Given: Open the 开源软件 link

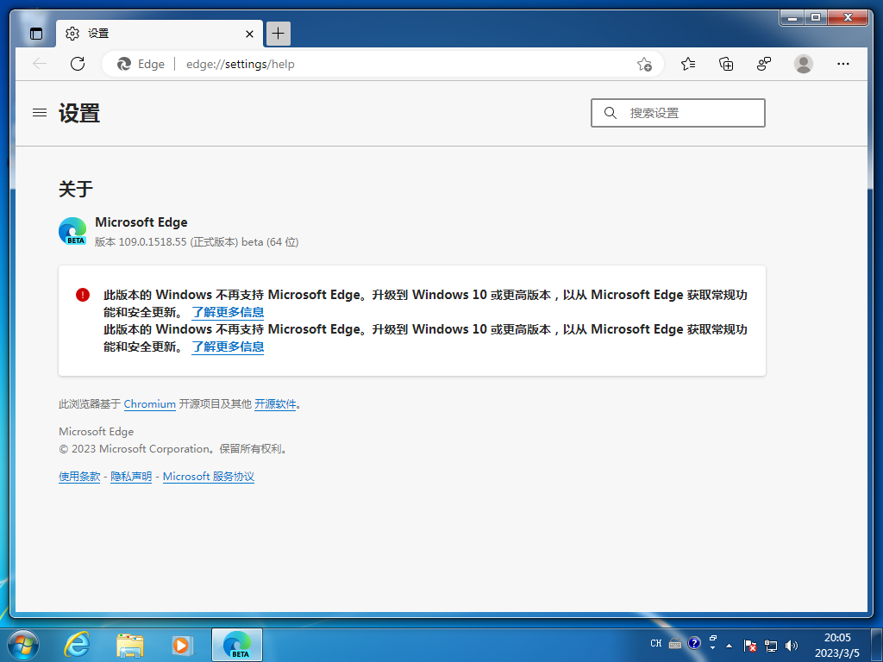Looking at the screenshot, I should pos(275,404).
